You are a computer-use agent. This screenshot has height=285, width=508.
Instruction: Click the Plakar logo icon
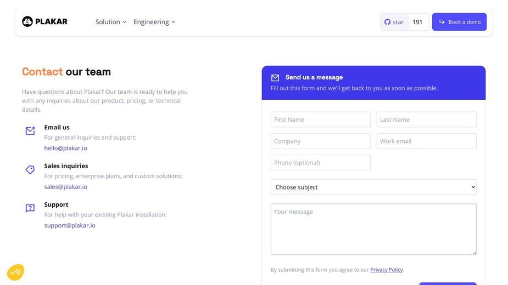[27, 21]
